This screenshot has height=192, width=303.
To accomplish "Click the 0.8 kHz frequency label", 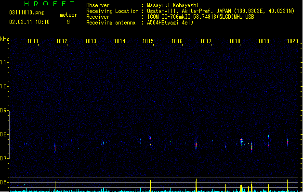I will point(4,134).
